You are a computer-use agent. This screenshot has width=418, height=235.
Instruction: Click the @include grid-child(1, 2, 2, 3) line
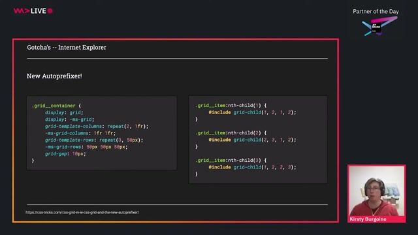(x=252, y=167)
